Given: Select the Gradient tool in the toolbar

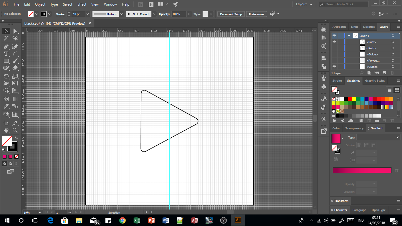Looking at the screenshot, I should [15, 99].
